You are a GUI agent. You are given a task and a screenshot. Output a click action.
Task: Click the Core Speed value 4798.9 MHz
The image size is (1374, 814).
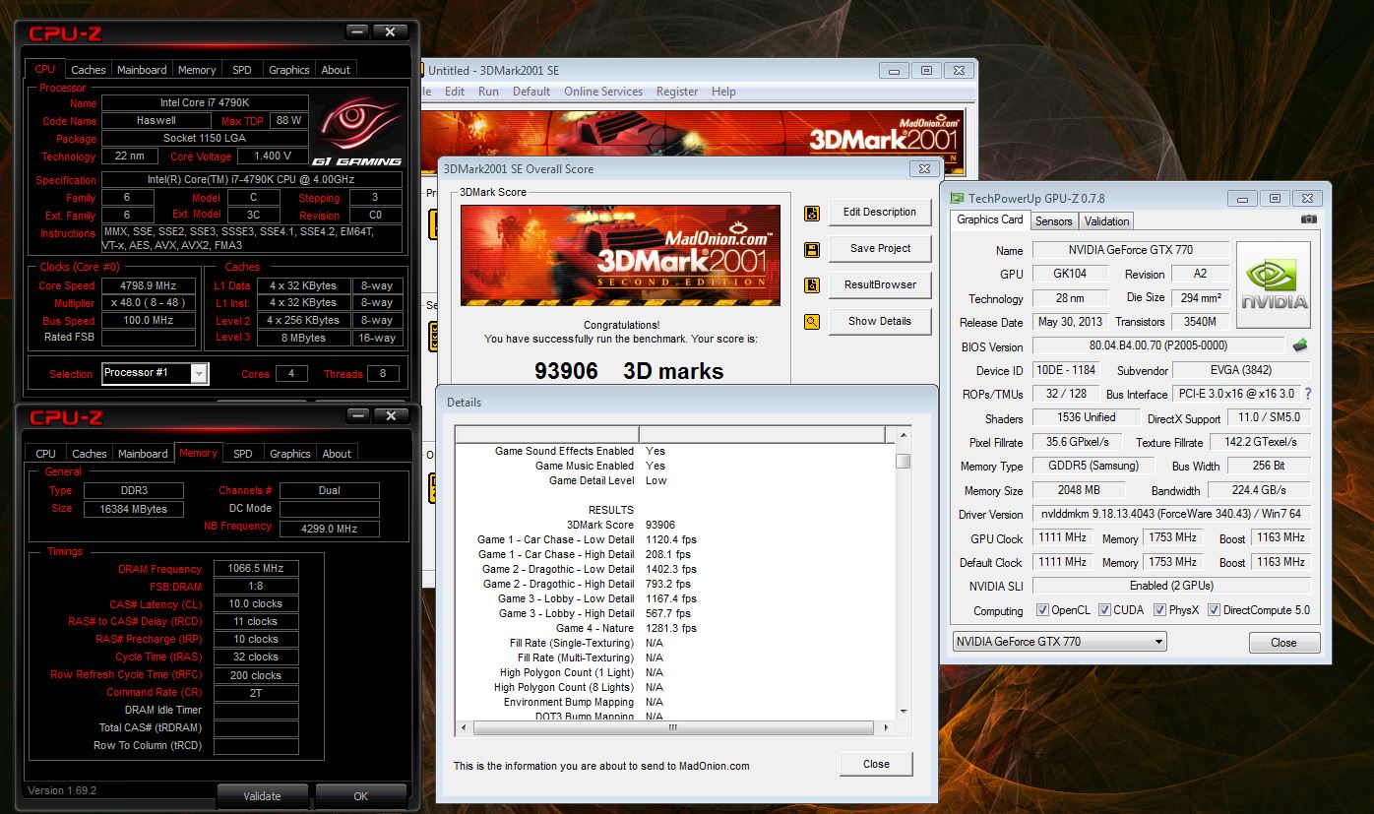[149, 285]
